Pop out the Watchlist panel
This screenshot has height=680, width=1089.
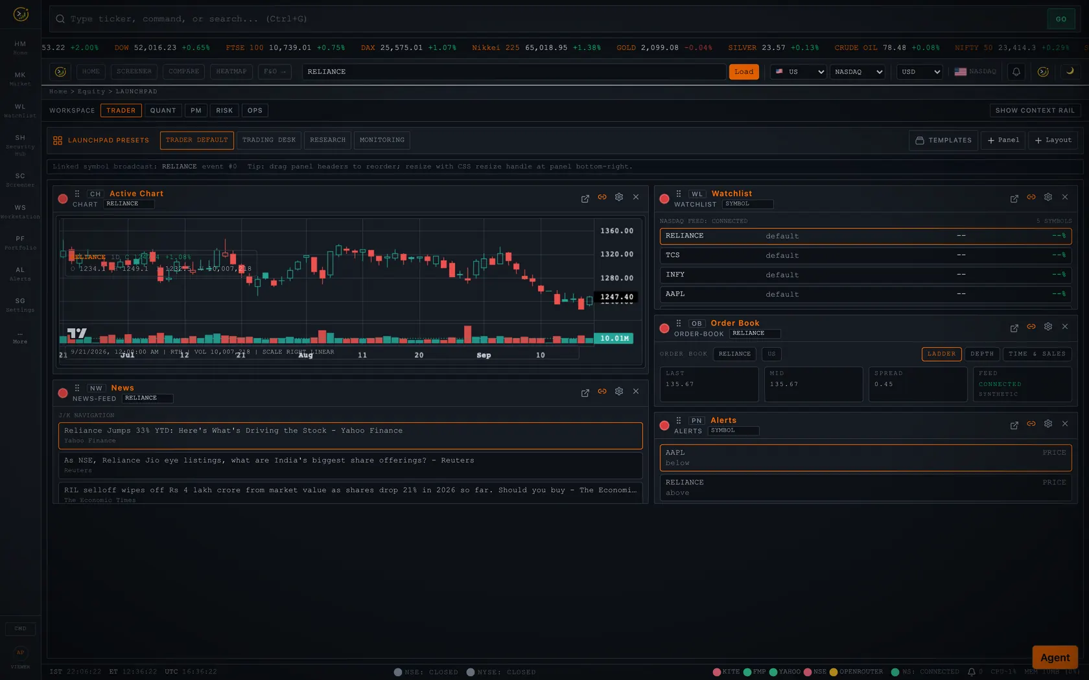point(1014,198)
